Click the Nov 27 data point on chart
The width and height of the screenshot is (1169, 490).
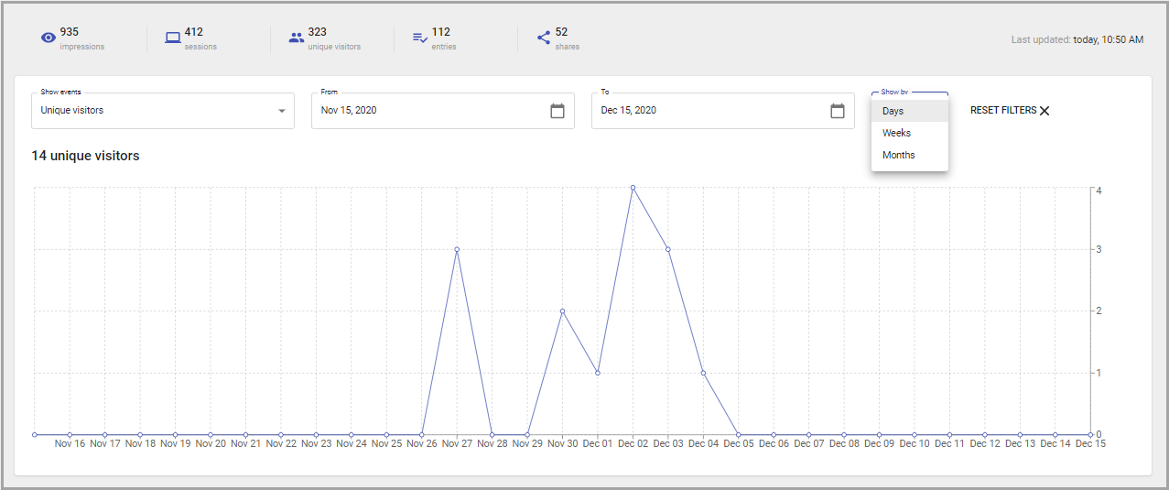(457, 249)
